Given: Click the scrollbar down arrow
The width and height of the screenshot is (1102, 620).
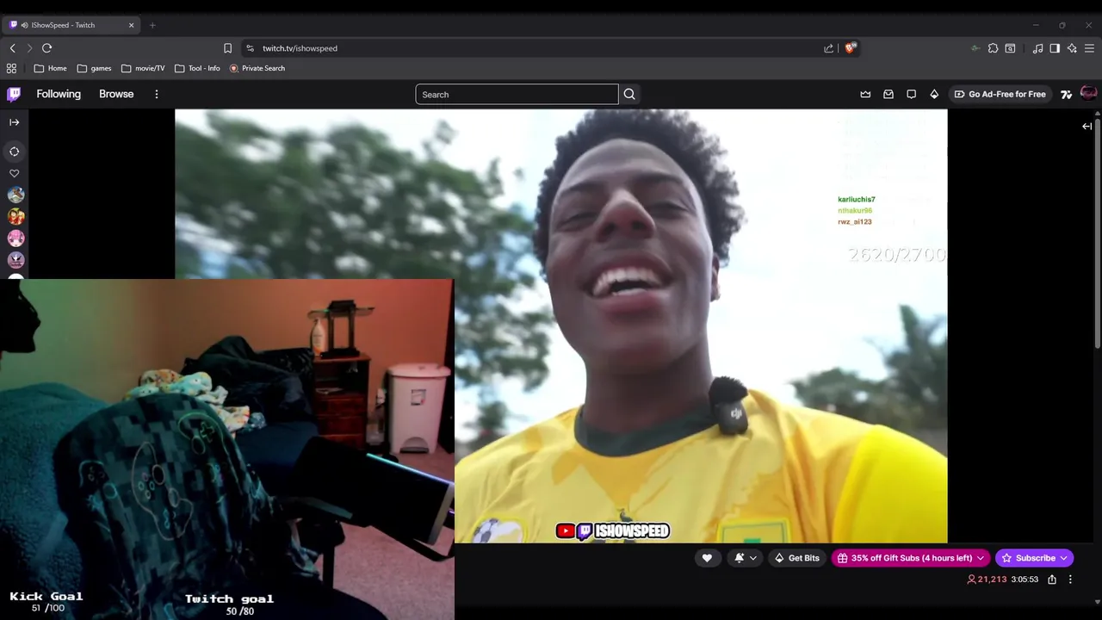Looking at the screenshot, I should (1098, 602).
